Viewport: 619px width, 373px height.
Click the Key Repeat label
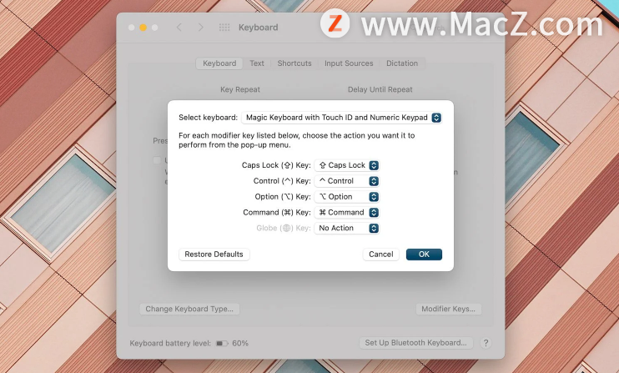240,89
